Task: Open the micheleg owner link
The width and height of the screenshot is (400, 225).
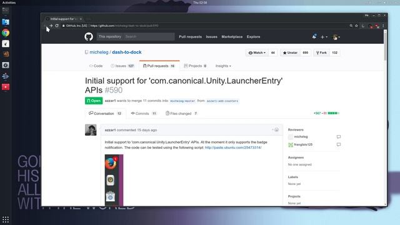Action: coord(99,52)
